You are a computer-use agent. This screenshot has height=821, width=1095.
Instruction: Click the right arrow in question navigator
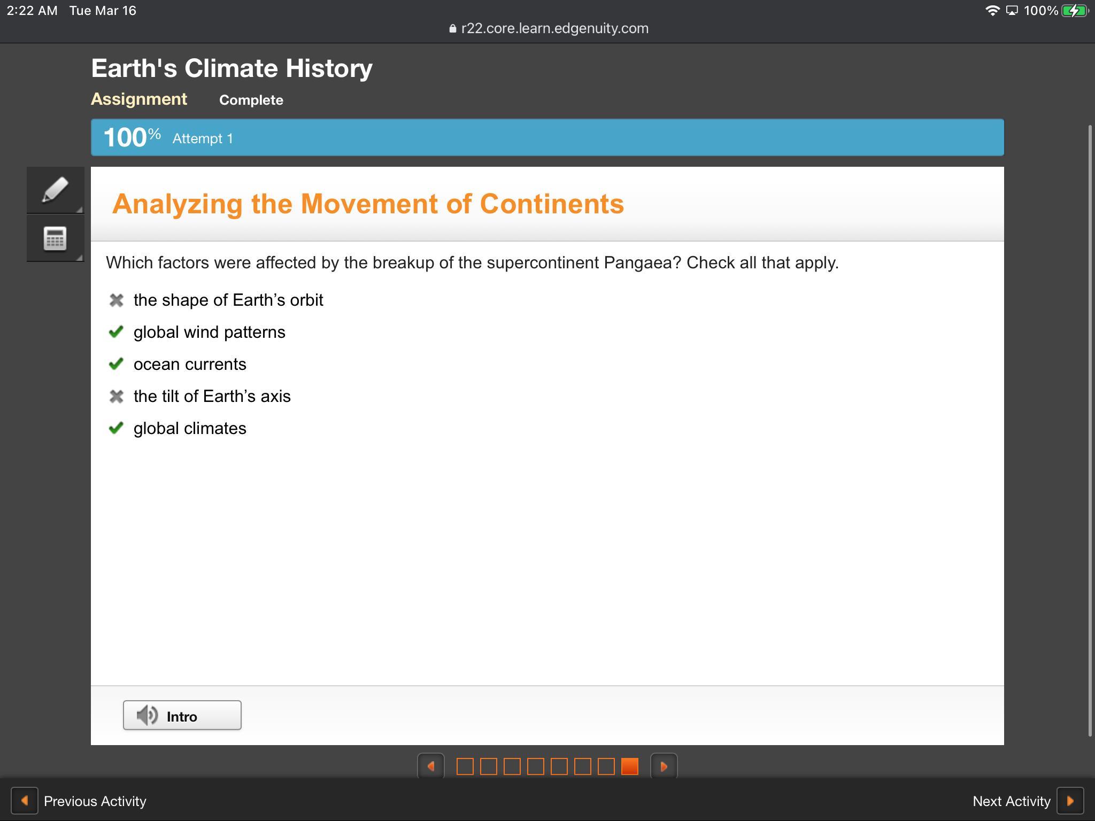664,766
